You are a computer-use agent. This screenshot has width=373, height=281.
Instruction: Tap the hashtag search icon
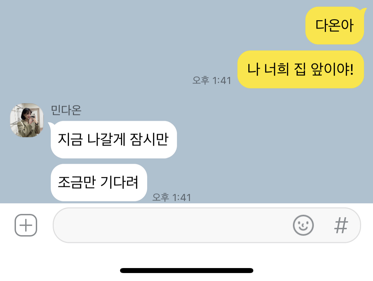click(341, 225)
